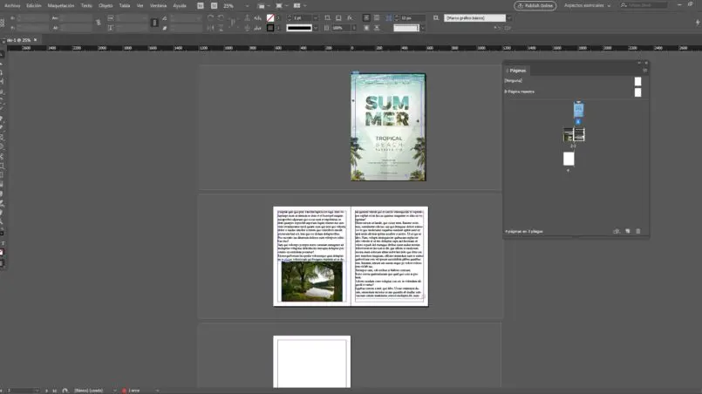702x394 pixels.
Task: Open the Maquetación menu
Action: point(61,6)
